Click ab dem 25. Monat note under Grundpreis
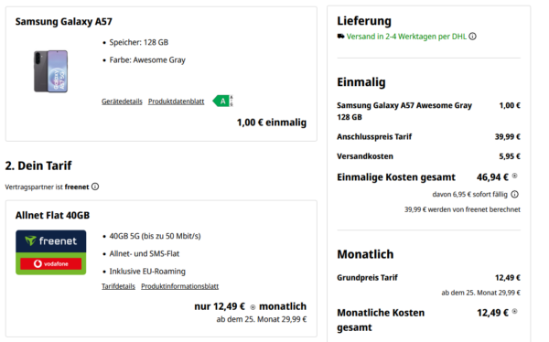The image size is (549, 342). coord(480,293)
